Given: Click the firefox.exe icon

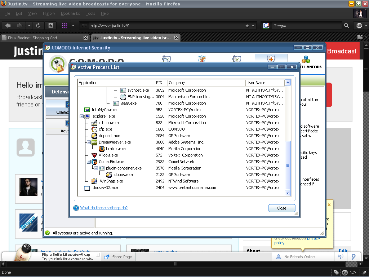Looking at the screenshot, I should point(102,149).
